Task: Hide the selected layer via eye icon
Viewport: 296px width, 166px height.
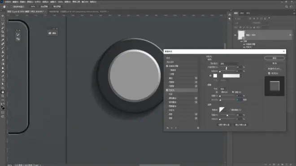Action: click(235, 35)
